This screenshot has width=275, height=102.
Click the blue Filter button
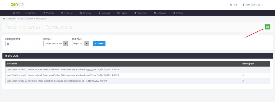coord(99,44)
